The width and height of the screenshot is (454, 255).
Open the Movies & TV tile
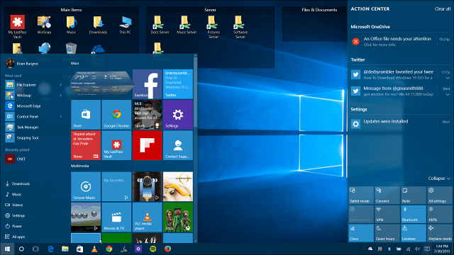click(x=116, y=217)
